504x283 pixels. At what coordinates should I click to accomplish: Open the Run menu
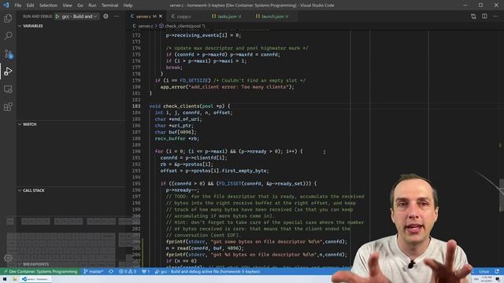point(92,6)
